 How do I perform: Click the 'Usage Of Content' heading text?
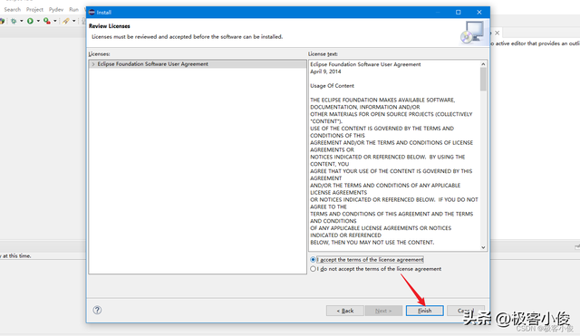click(333, 86)
